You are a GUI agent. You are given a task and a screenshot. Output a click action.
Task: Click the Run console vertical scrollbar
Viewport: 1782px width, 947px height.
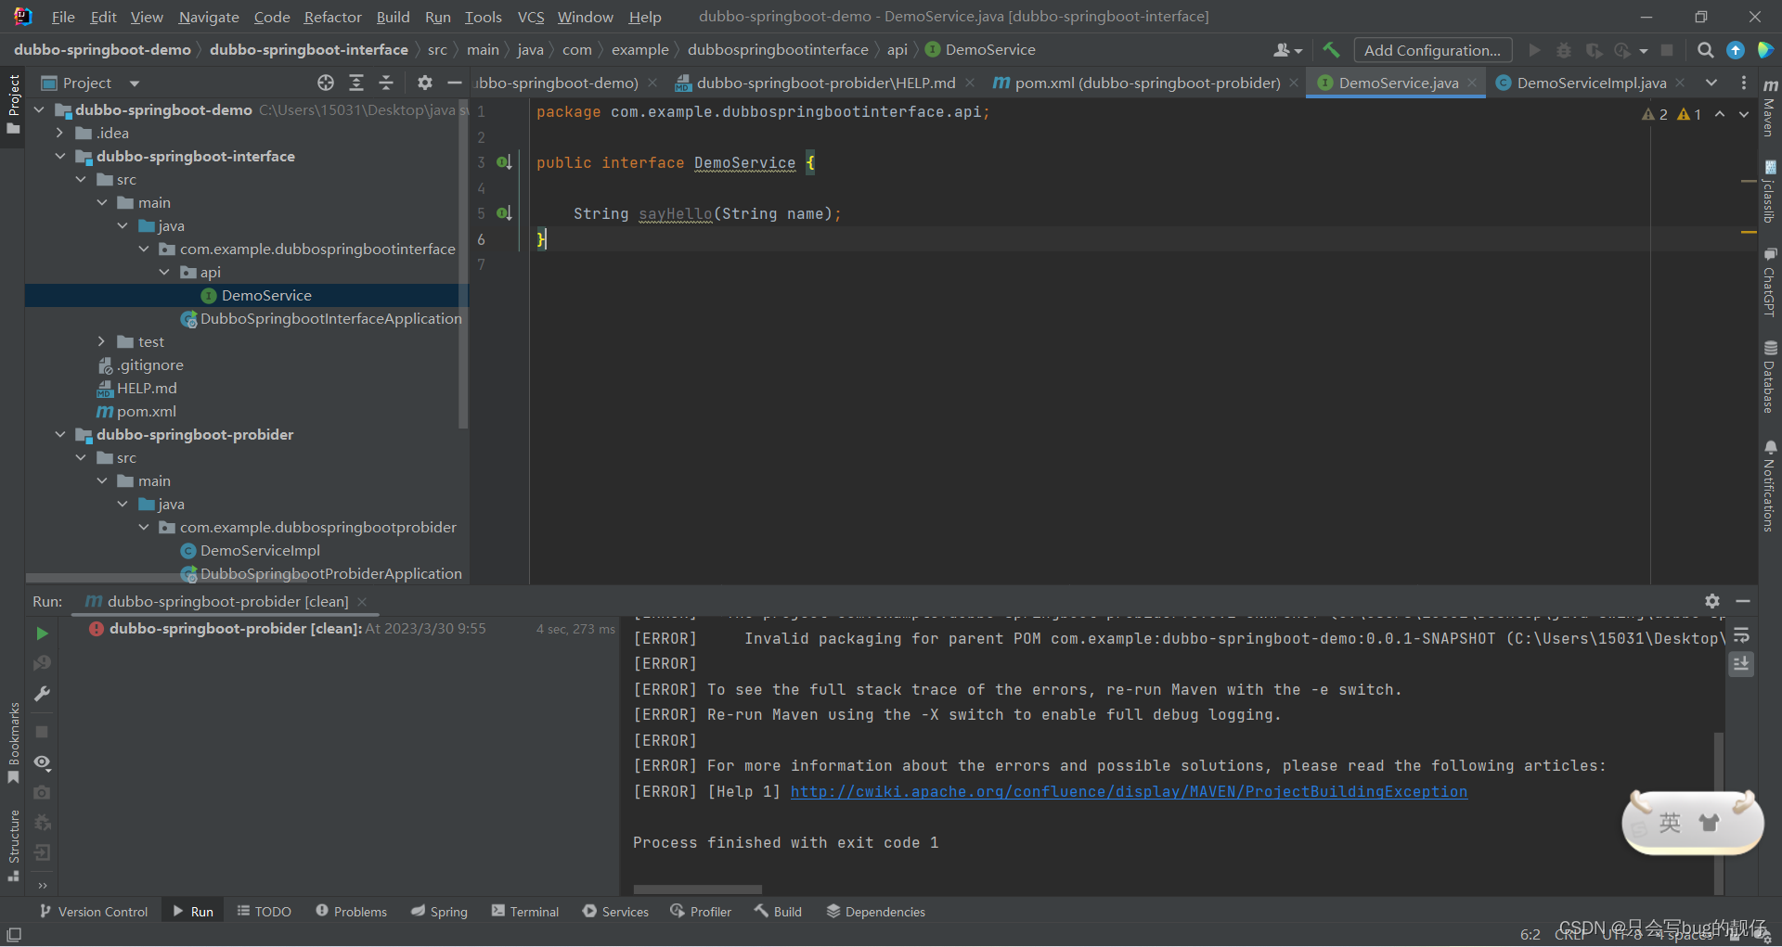tap(1719, 812)
